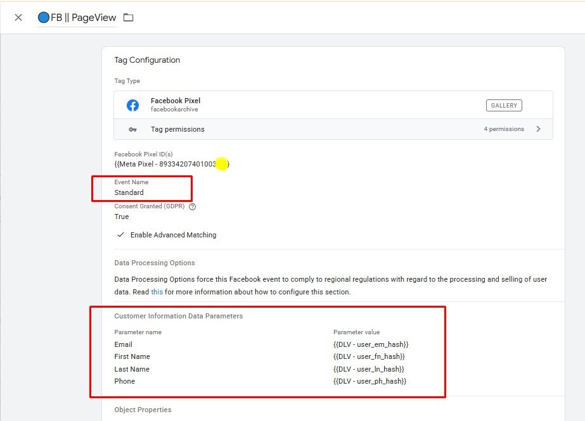Image resolution: width=585 pixels, height=421 pixels.
Task: Click the facebookarchive author label
Action: (x=174, y=109)
